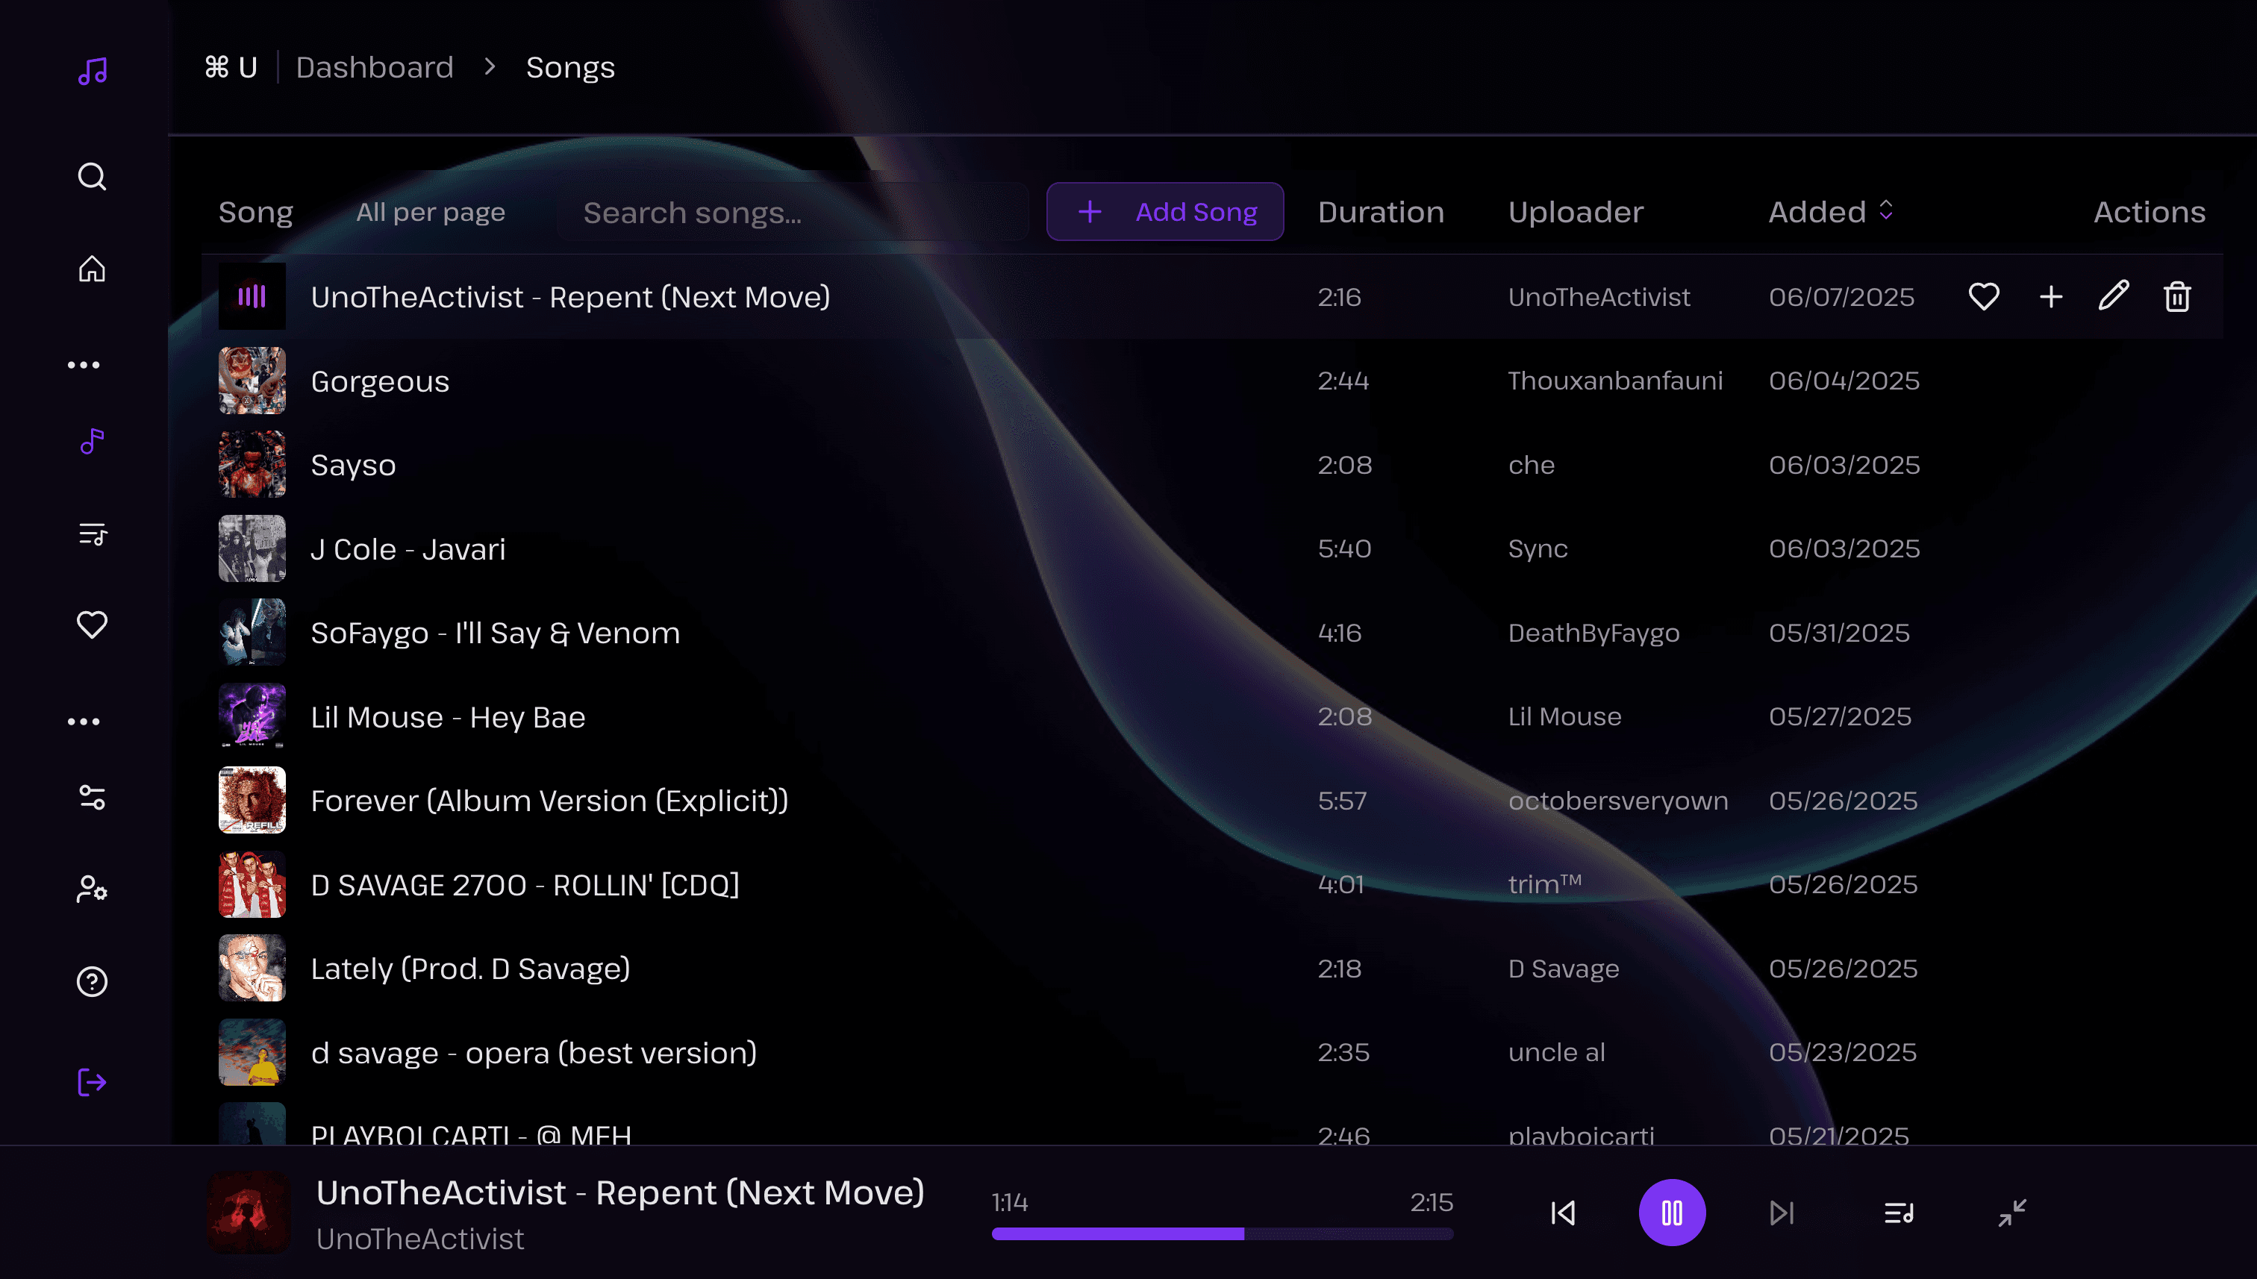Select D SAVAGE 2700 - ROLLIN' [CDQ] title
The image size is (2257, 1279).
(525, 884)
